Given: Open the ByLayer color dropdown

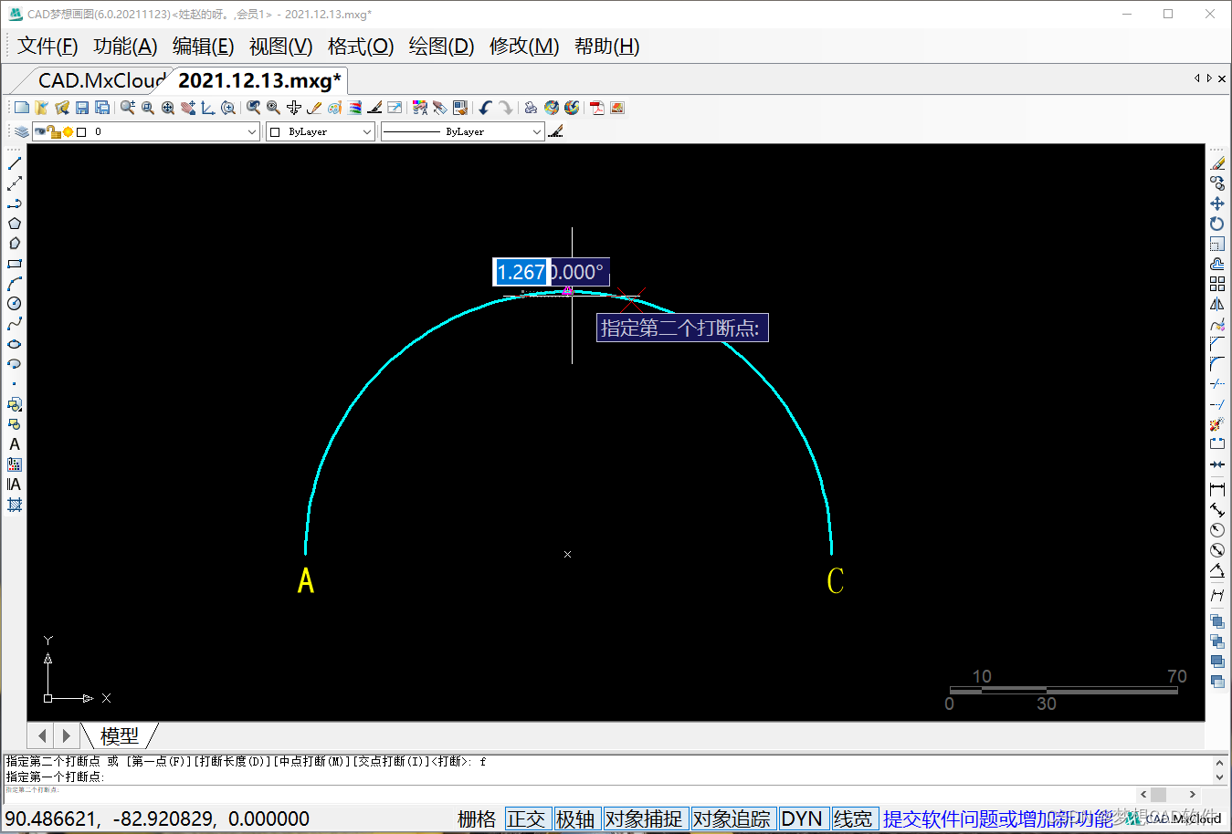Looking at the screenshot, I should pyautogui.click(x=366, y=132).
